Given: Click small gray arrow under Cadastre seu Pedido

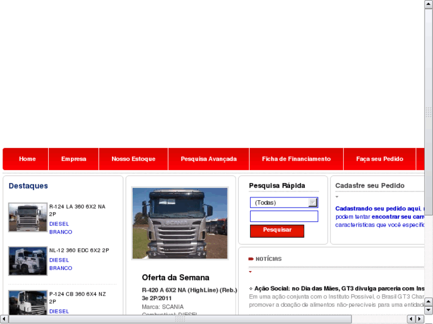Looking at the screenshot, I should click(337, 197).
